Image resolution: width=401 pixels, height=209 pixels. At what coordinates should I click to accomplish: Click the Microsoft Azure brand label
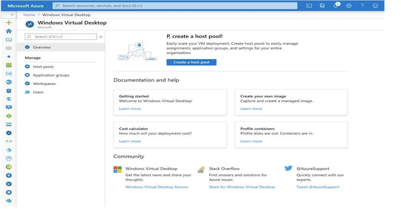click(25, 6)
